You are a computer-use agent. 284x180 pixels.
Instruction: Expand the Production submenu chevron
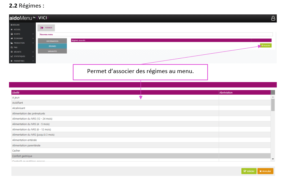(33, 43)
